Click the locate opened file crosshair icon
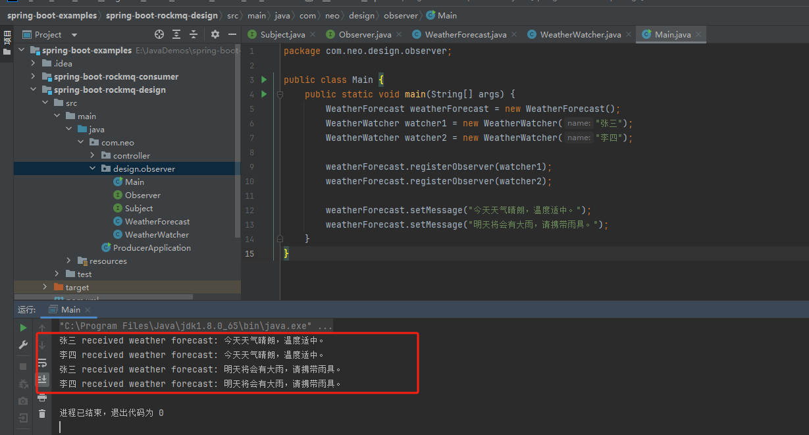 pos(159,34)
